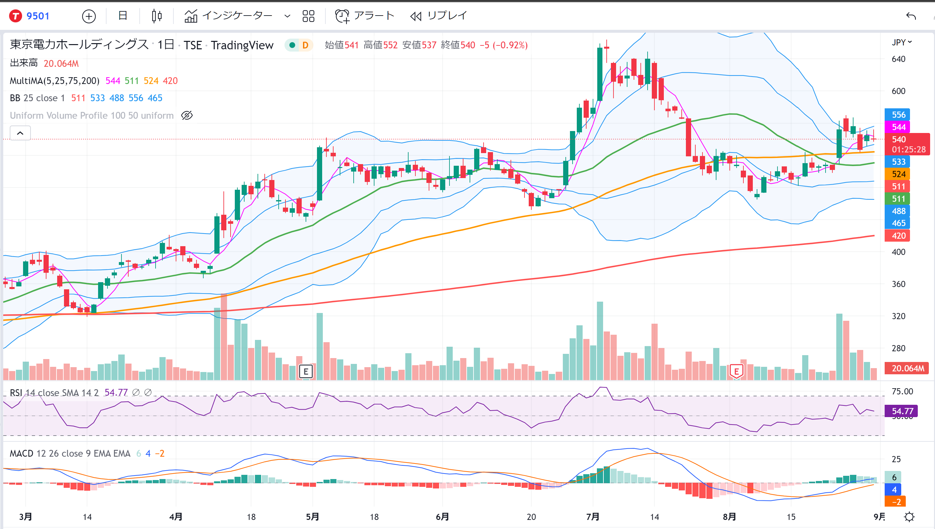The image size is (935, 529).
Task: Create an alert with アラート button
Action: (364, 16)
